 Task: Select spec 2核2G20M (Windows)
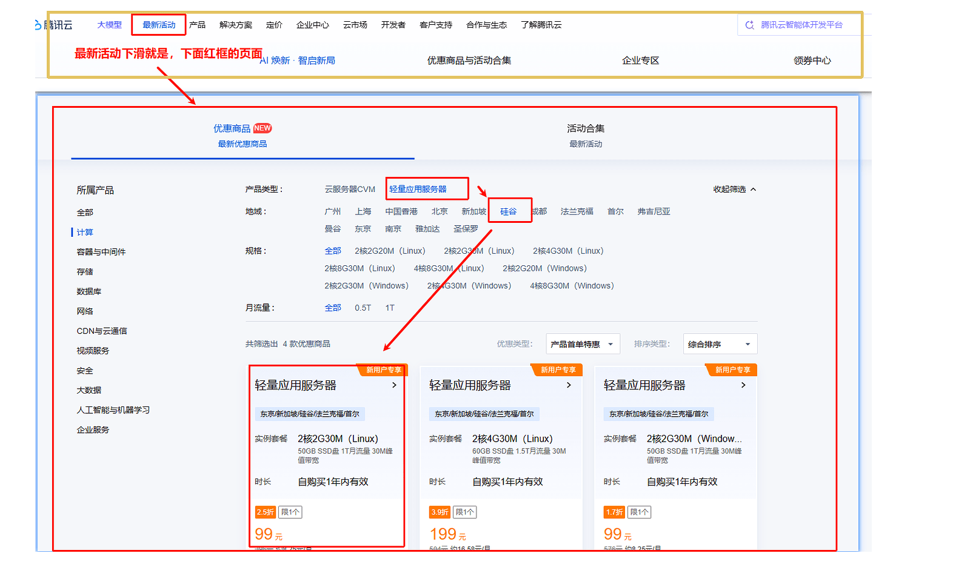(x=544, y=269)
